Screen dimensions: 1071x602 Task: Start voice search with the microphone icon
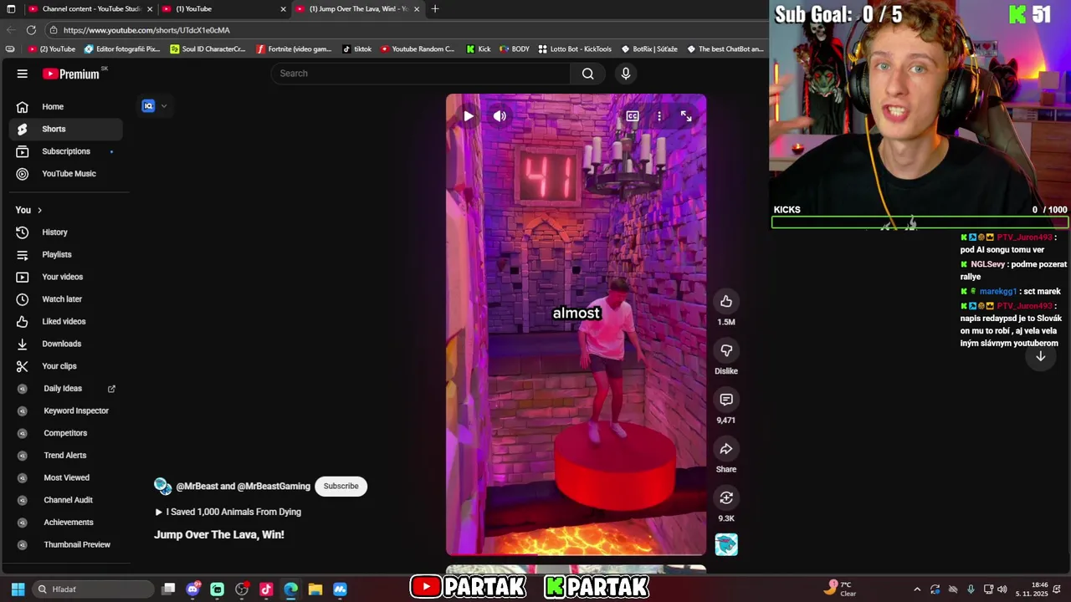(625, 74)
